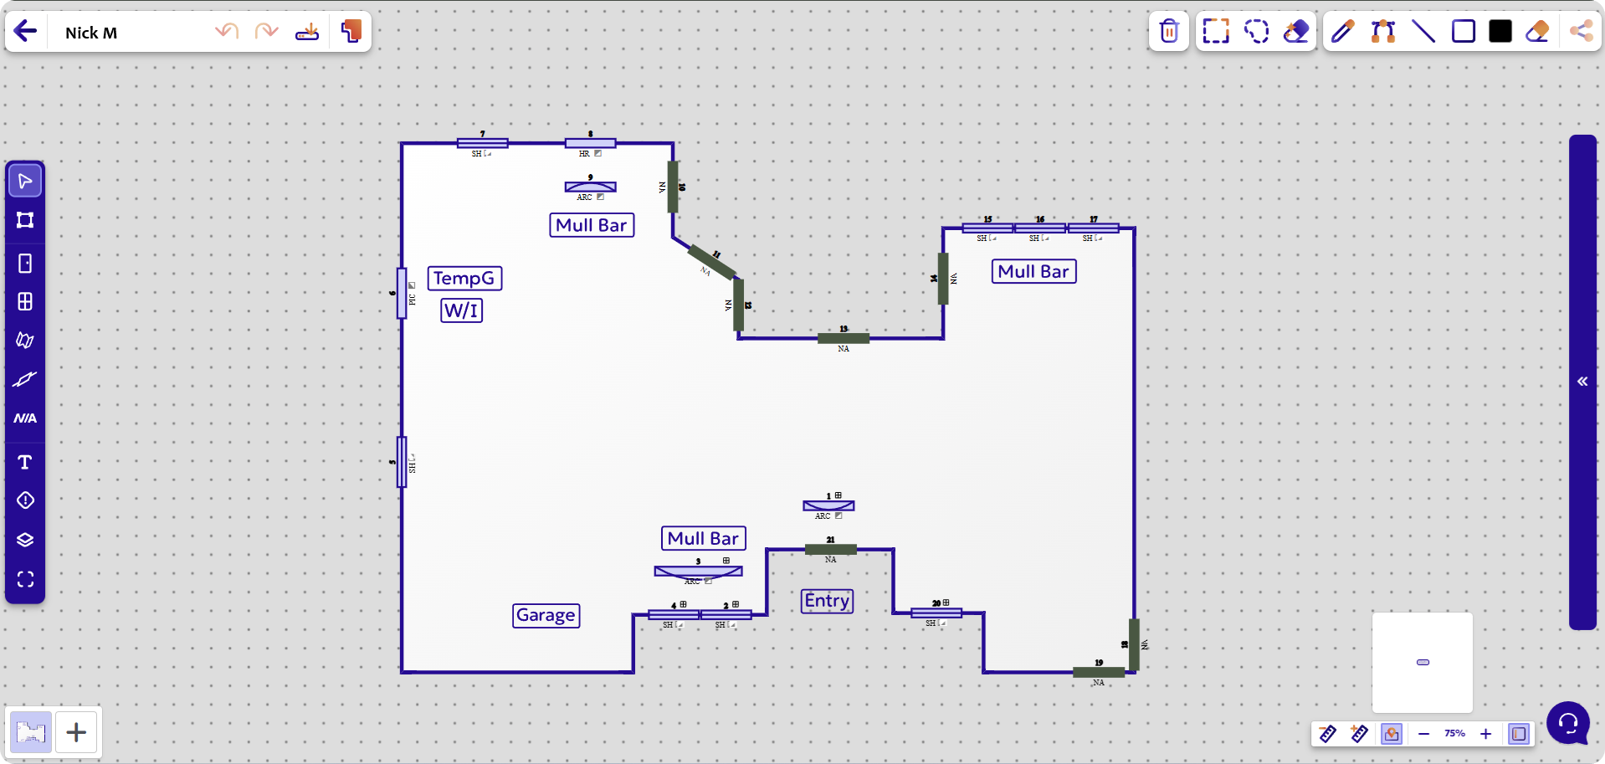Redo the last action
This screenshot has width=1605, height=764.
(267, 32)
